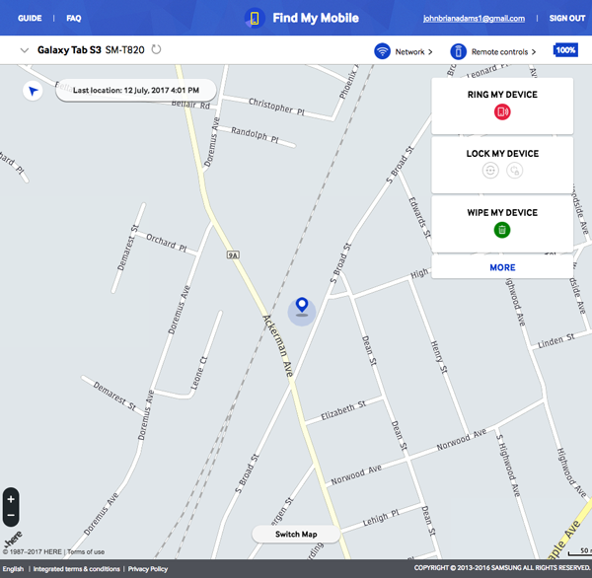
Task: Ring the device with the red icon
Action: tap(502, 112)
